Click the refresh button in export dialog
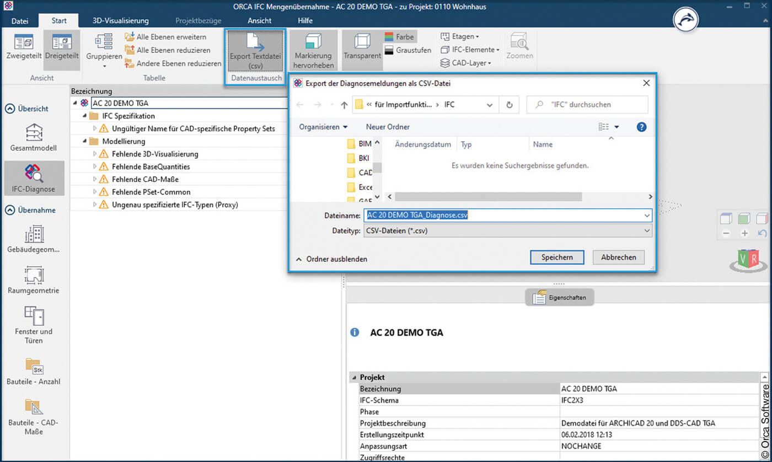Screen dimensions: 772x462 tap(510, 104)
